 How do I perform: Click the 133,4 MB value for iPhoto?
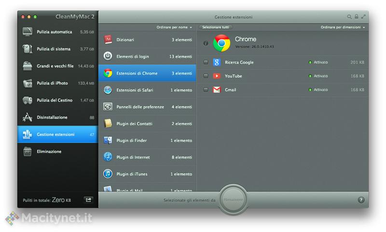click(x=86, y=83)
